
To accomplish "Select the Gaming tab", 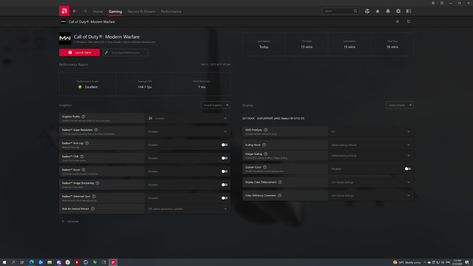I will [x=115, y=12].
